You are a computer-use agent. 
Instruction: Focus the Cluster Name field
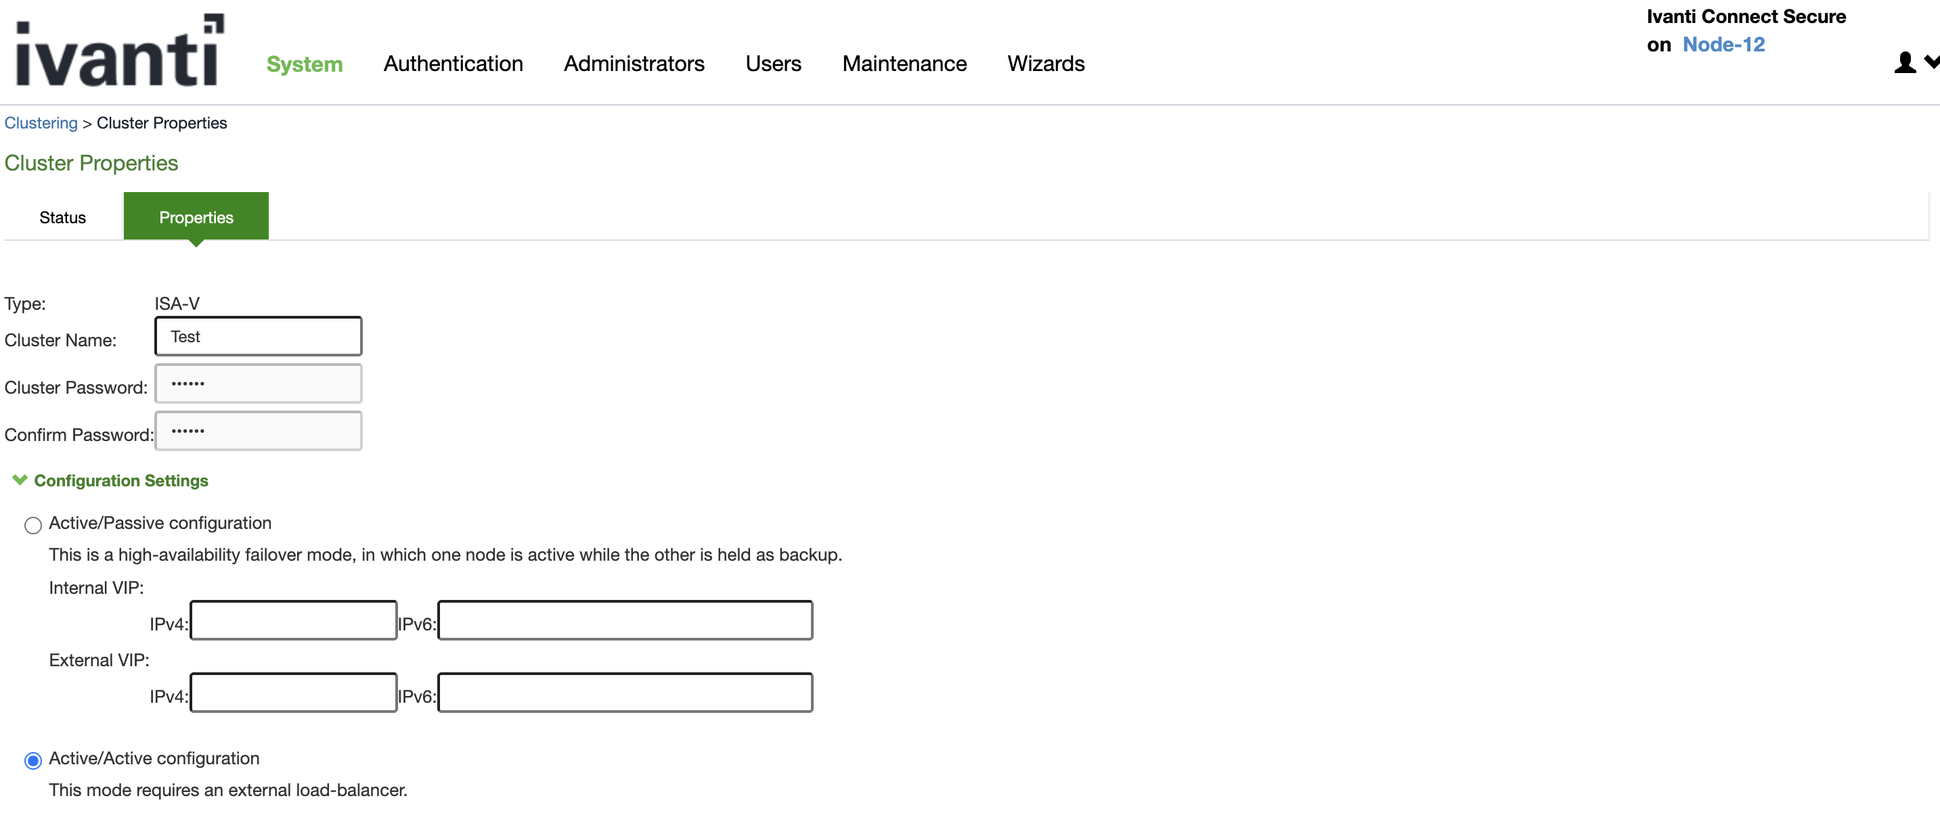tap(259, 336)
